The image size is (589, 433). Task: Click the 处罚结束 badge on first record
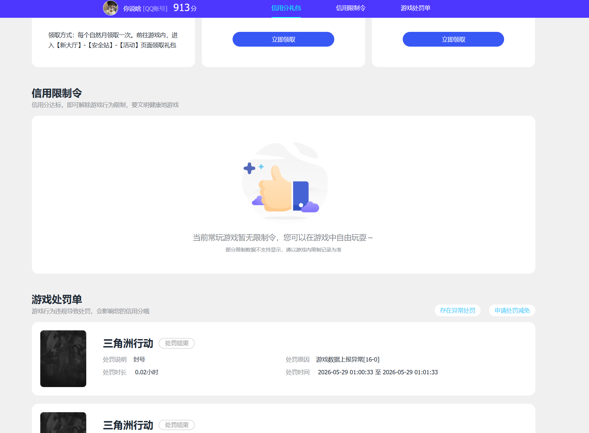click(x=177, y=343)
